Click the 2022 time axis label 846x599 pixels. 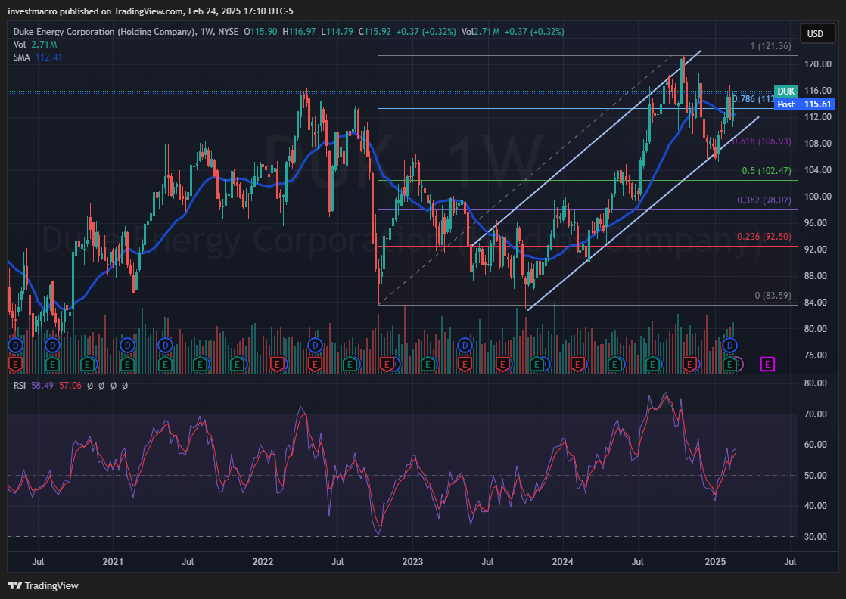(263, 562)
